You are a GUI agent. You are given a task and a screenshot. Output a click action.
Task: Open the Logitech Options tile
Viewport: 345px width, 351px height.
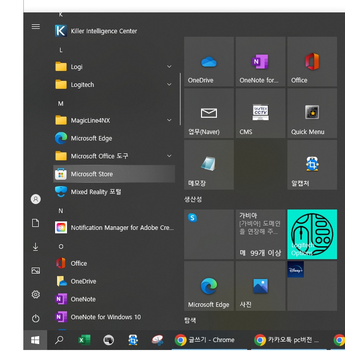(312, 234)
